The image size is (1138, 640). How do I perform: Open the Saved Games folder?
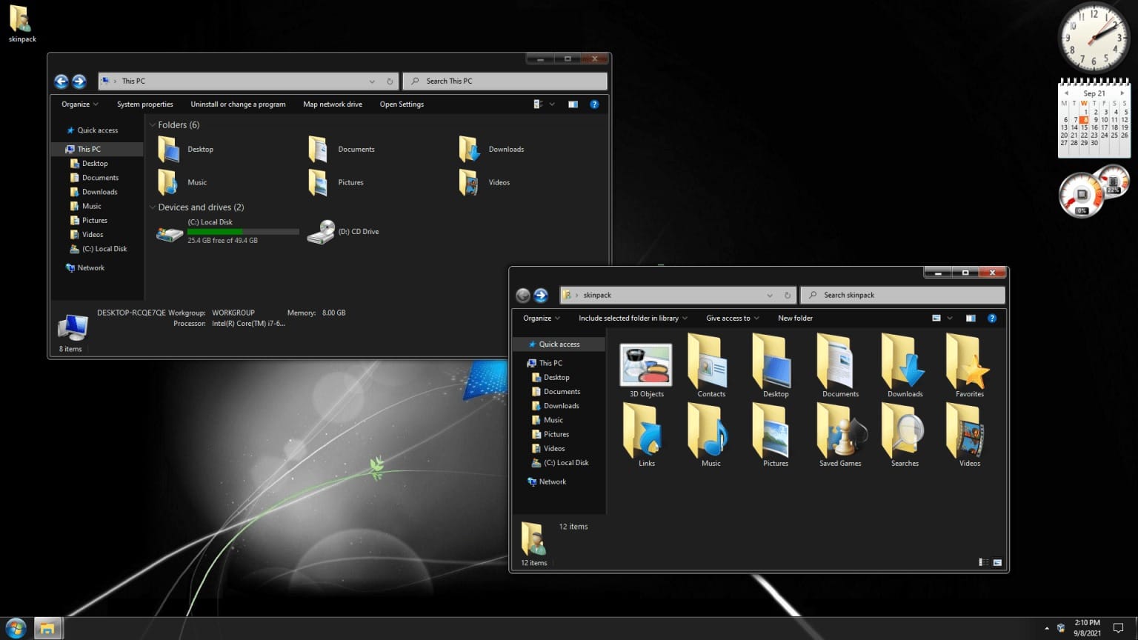click(839, 433)
